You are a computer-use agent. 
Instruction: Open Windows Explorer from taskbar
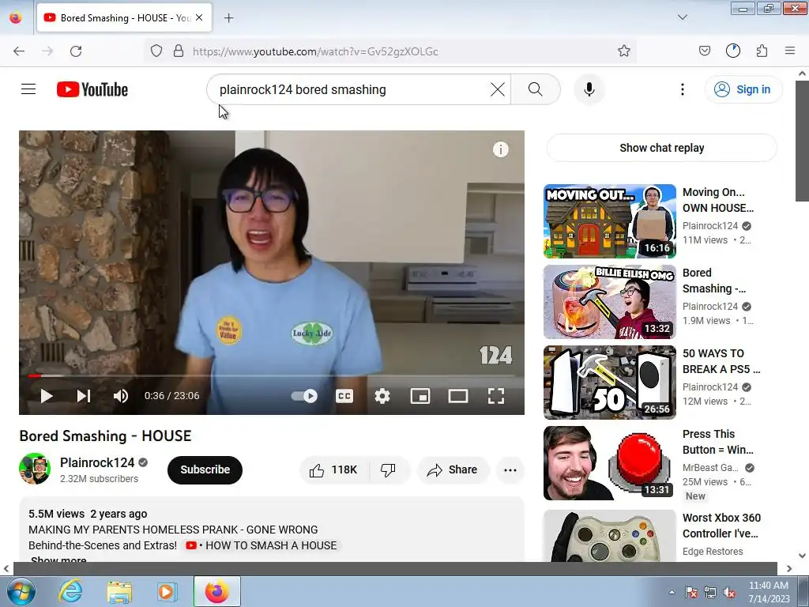point(119,592)
